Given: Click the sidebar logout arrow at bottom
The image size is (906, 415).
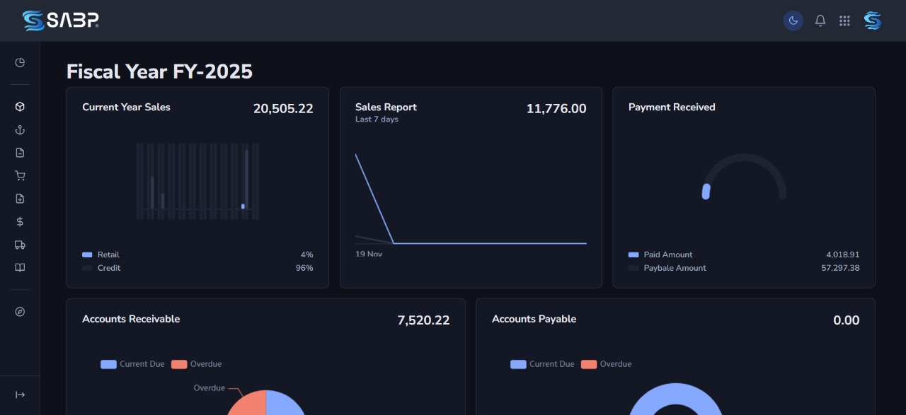Looking at the screenshot, I should click(19, 394).
